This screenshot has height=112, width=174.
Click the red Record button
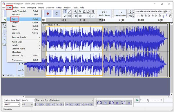(x=48, y=14)
